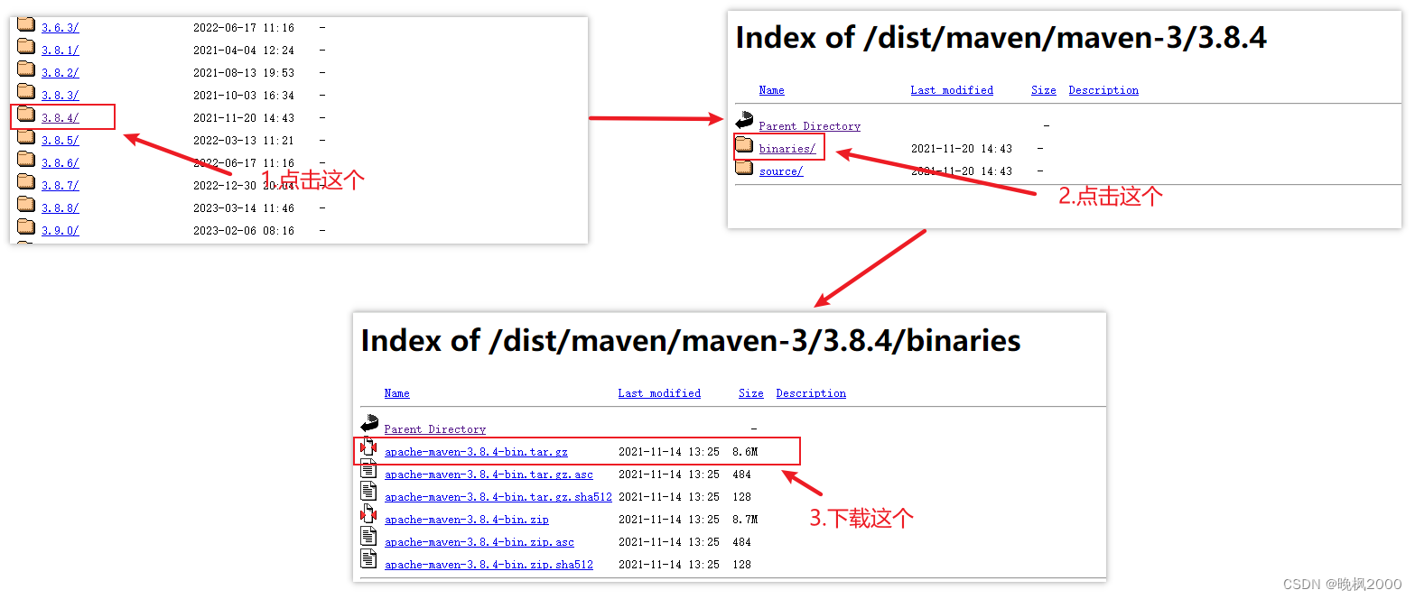
Task: Sort by Last modified in binaries index
Action: tap(659, 393)
